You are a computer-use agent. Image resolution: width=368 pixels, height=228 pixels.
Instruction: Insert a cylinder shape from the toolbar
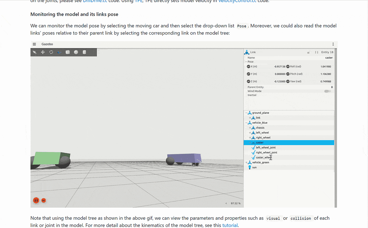(84, 52)
